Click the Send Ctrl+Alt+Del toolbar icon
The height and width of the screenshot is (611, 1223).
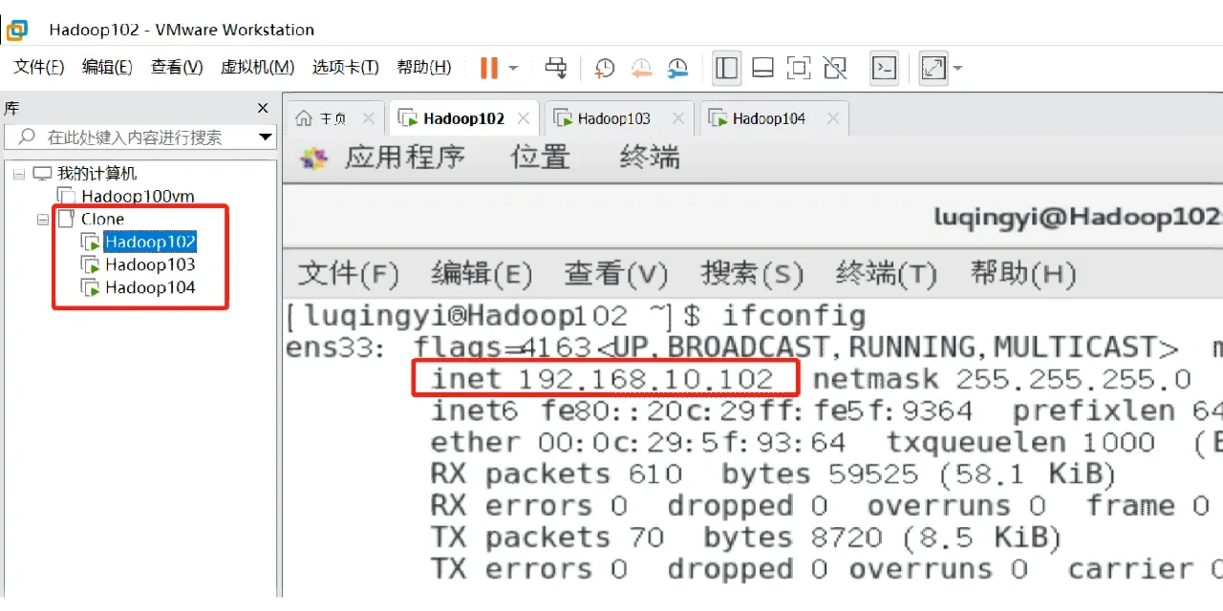[556, 68]
